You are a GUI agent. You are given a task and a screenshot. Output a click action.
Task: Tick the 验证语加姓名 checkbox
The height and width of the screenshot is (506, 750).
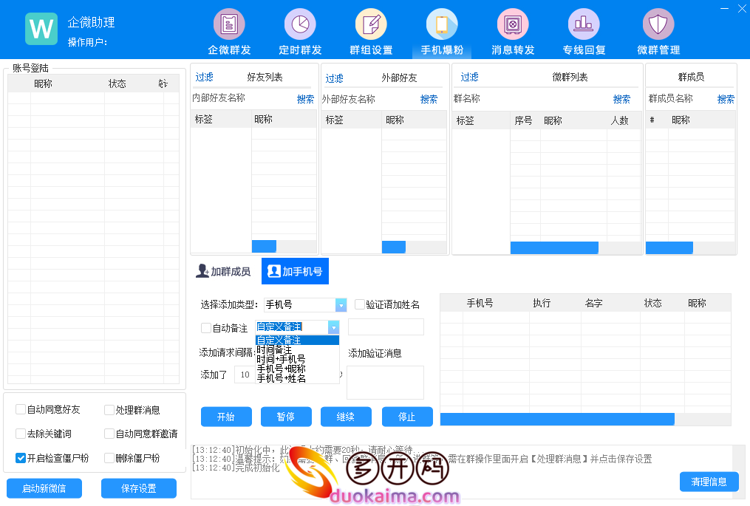360,304
